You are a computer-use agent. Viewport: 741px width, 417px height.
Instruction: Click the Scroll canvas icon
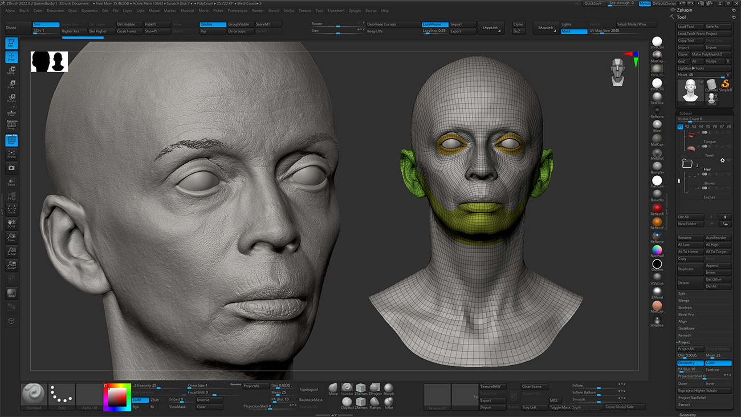(x=11, y=223)
